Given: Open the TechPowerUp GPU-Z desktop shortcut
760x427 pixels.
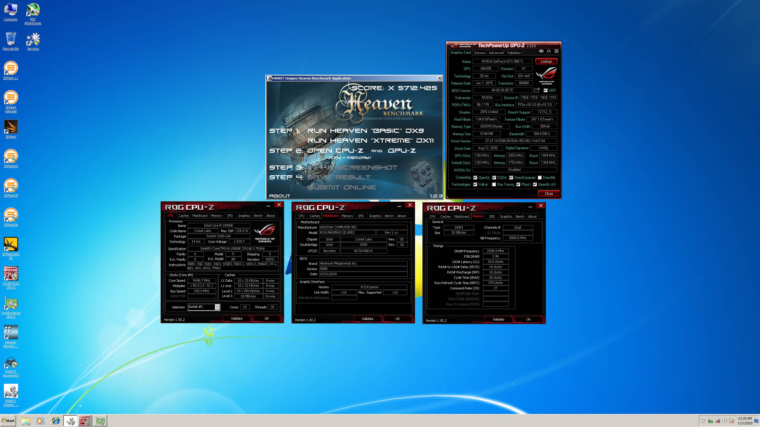Looking at the screenshot, I should (x=11, y=307).
